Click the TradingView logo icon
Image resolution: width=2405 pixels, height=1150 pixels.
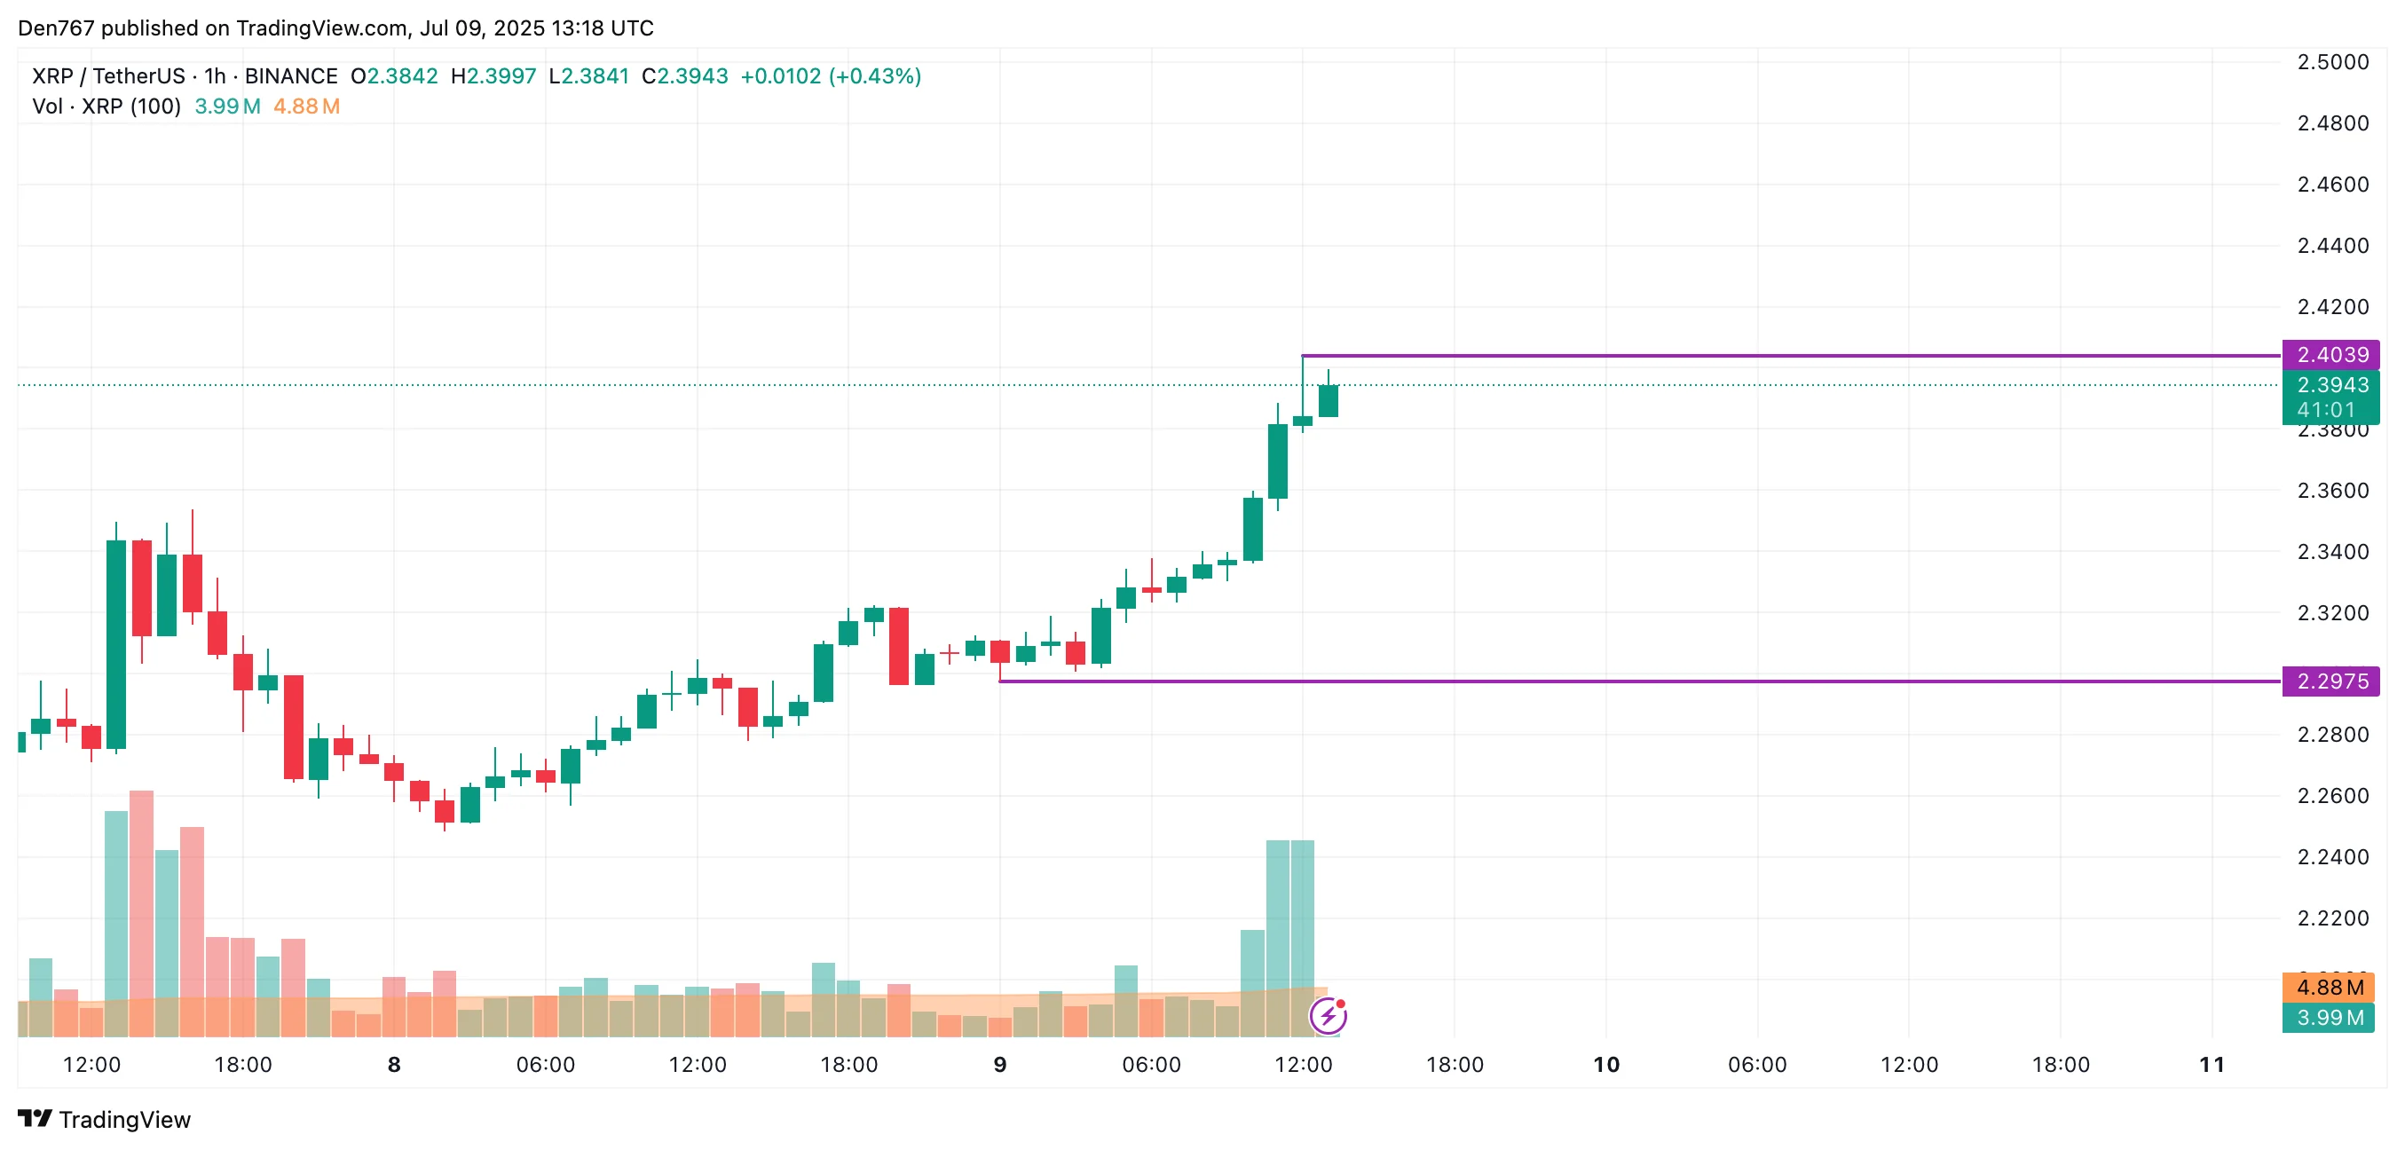[35, 1118]
